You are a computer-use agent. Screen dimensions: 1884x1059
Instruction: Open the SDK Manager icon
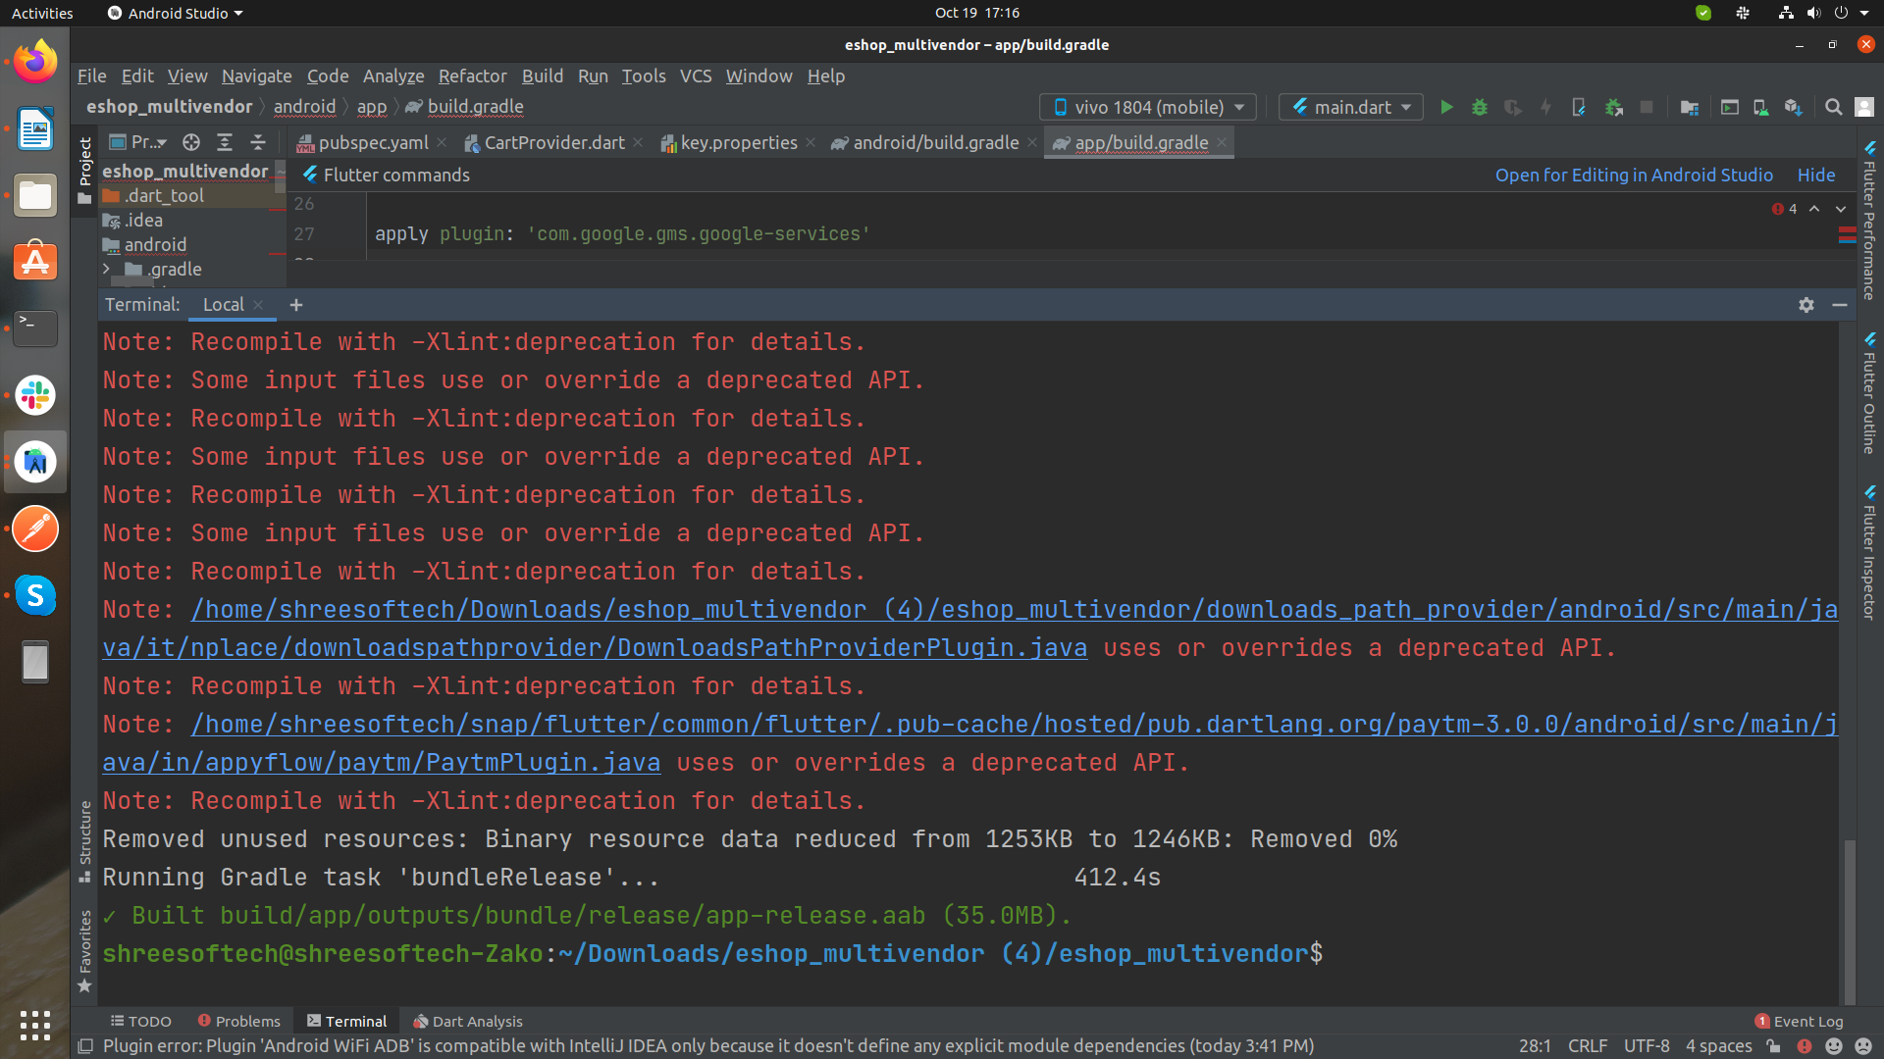(x=1794, y=107)
